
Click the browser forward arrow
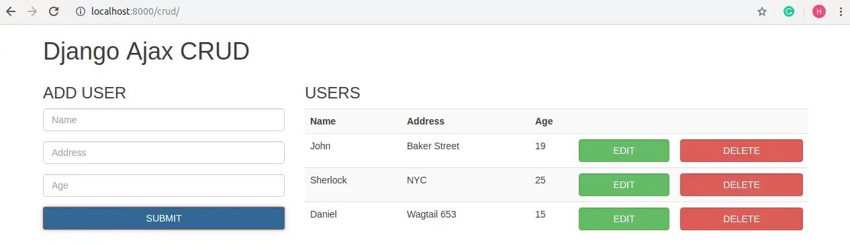click(32, 11)
